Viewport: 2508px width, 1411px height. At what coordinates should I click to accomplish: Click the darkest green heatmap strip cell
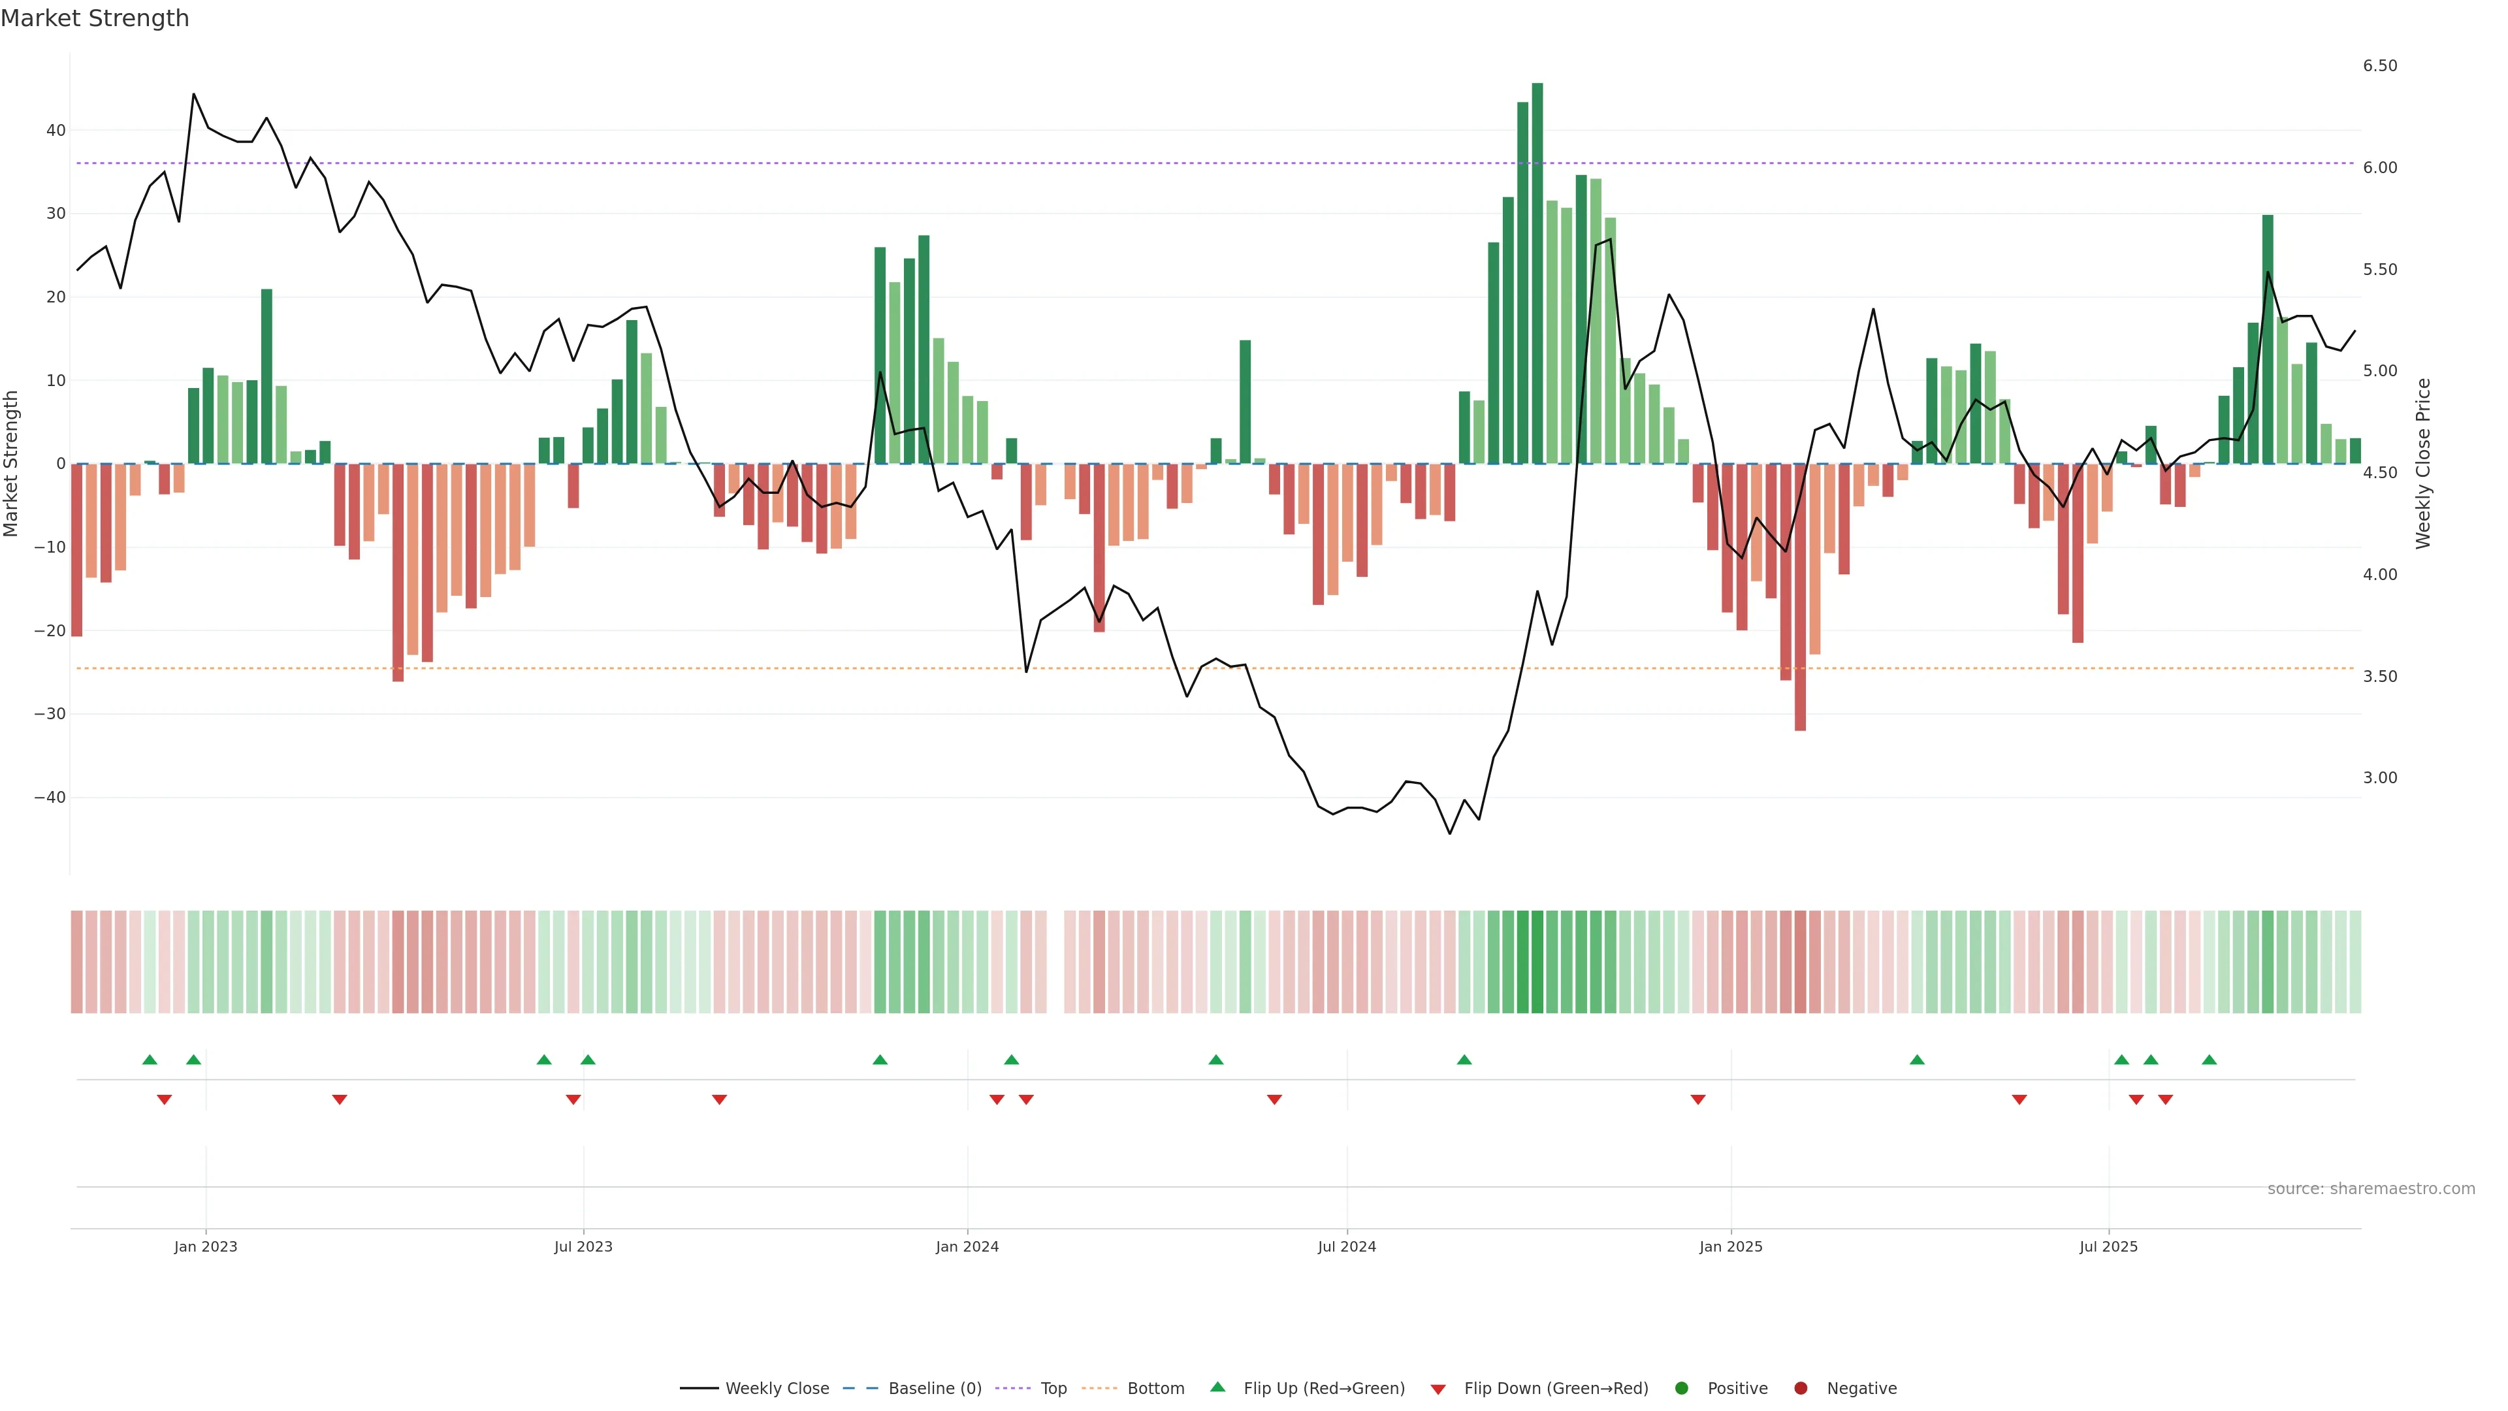1537,962
